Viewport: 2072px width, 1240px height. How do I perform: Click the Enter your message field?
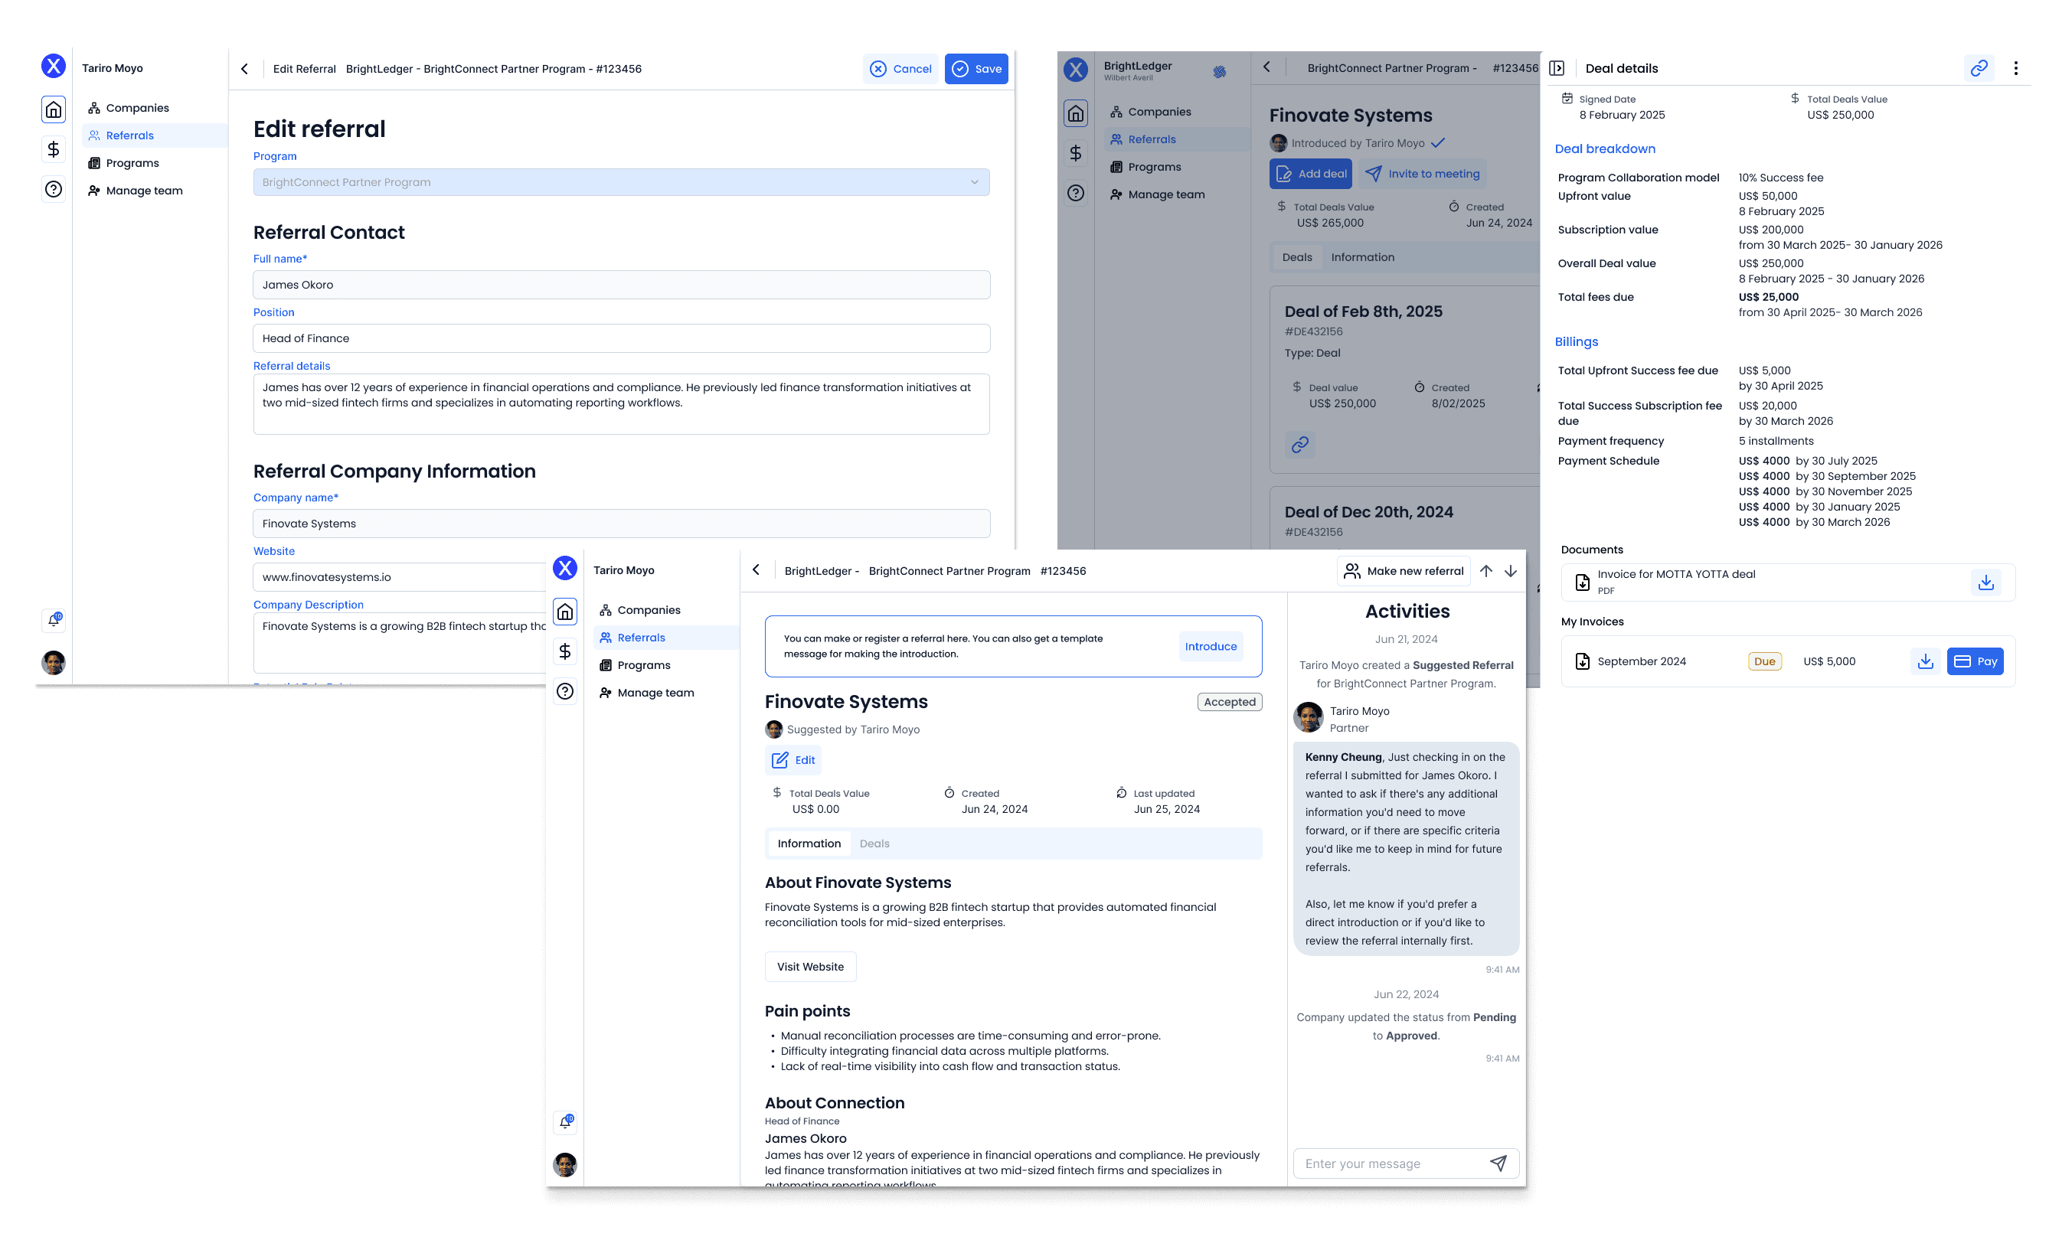pyautogui.click(x=1387, y=1163)
